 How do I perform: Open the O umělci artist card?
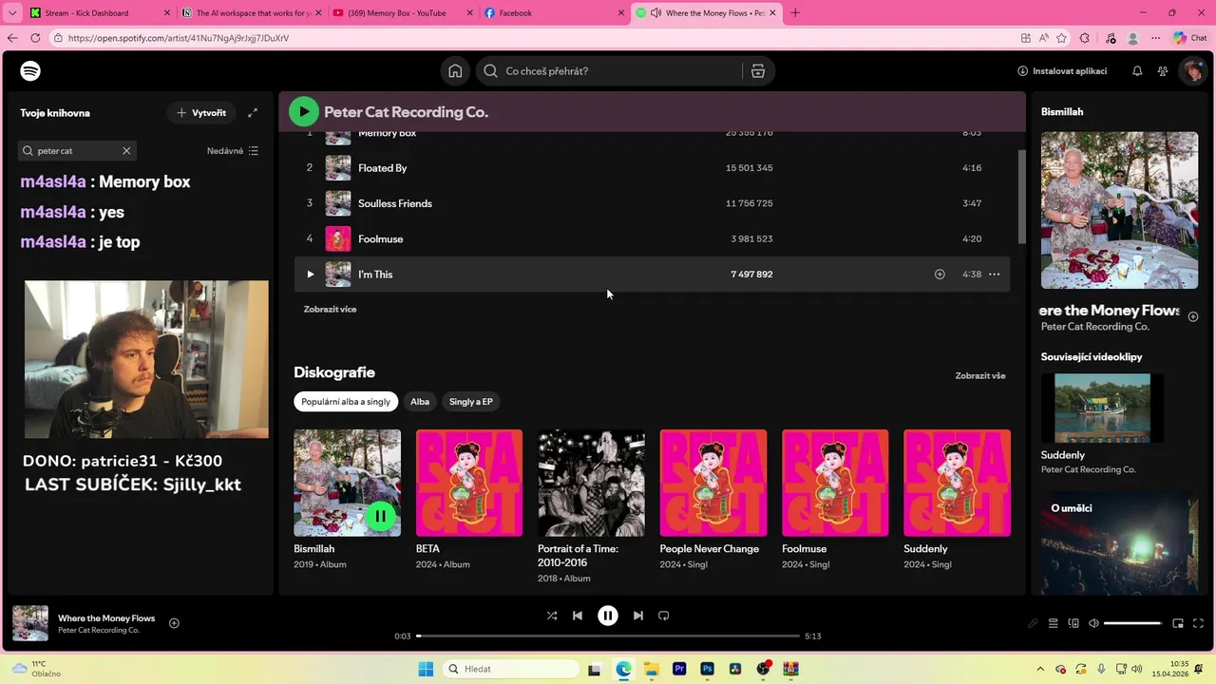pyautogui.click(x=1119, y=542)
